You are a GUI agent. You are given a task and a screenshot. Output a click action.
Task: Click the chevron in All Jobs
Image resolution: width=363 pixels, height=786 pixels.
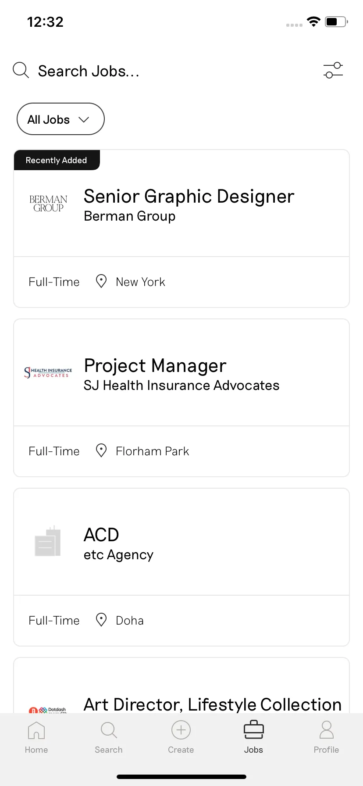[84, 119]
